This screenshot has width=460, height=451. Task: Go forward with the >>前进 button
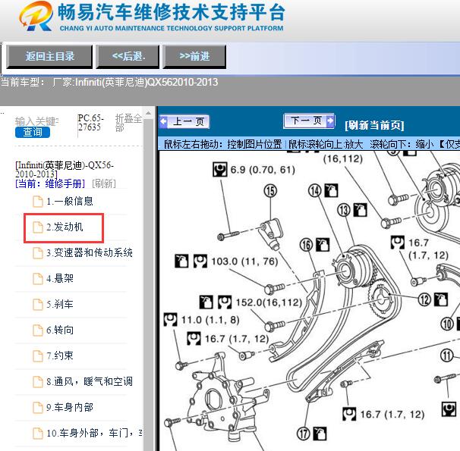point(194,57)
